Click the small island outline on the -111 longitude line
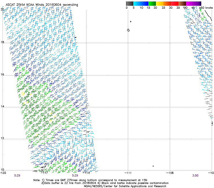 [x=128, y=30]
